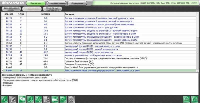Click the greyed-out fault code reading button
This screenshot has height=103, width=200.
(x=32, y=9)
